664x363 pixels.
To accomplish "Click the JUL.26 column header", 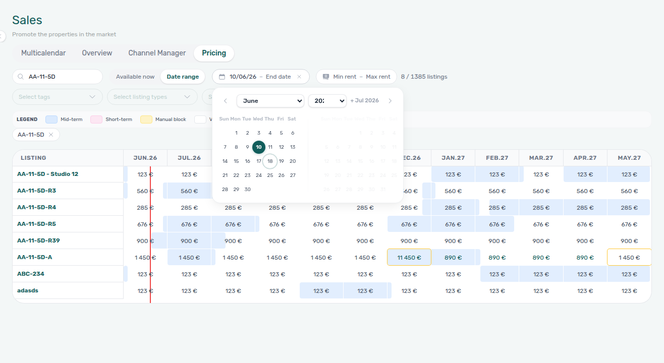I will tap(189, 158).
